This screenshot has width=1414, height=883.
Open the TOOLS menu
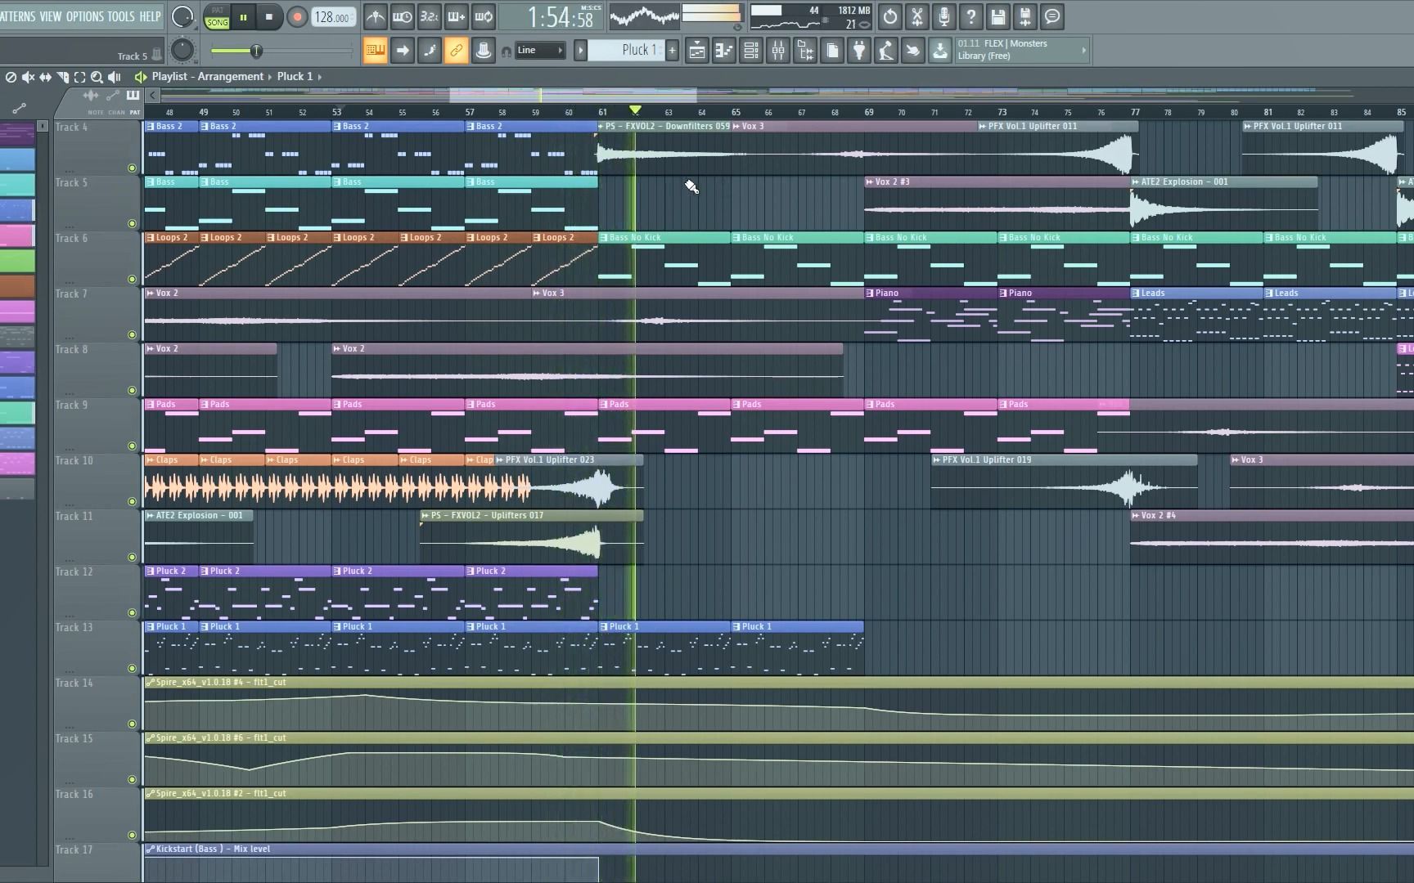pyautogui.click(x=121, y=16)
